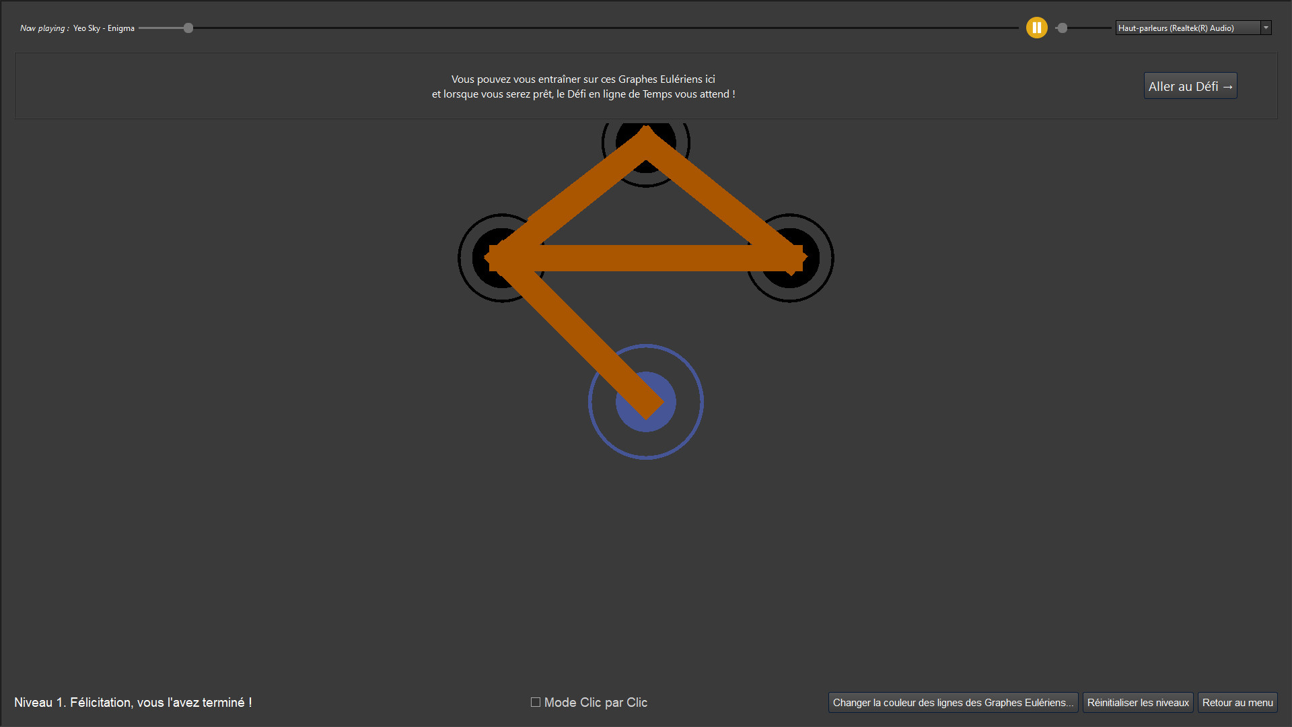Go to the challenge via Aller au Défi
The width and height of the screenshot is (1292, 727).
(x=1190, y=85)
